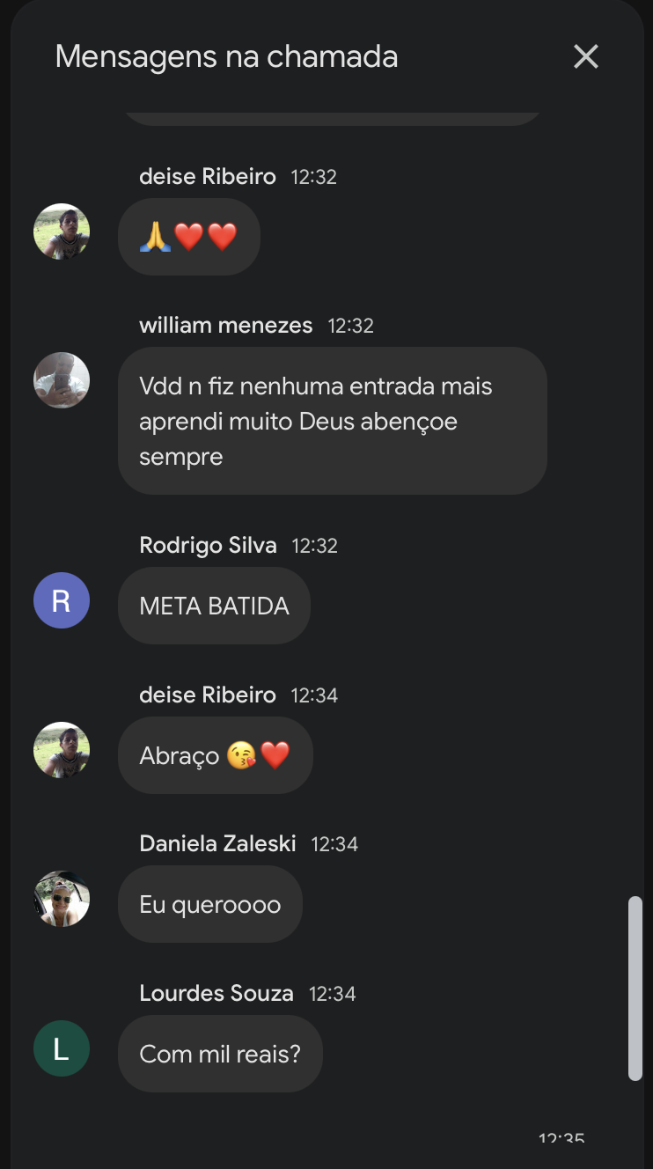653x1169 pixels.
Task: Close the Mensagens na chamada panel
Action: (585, 57)
